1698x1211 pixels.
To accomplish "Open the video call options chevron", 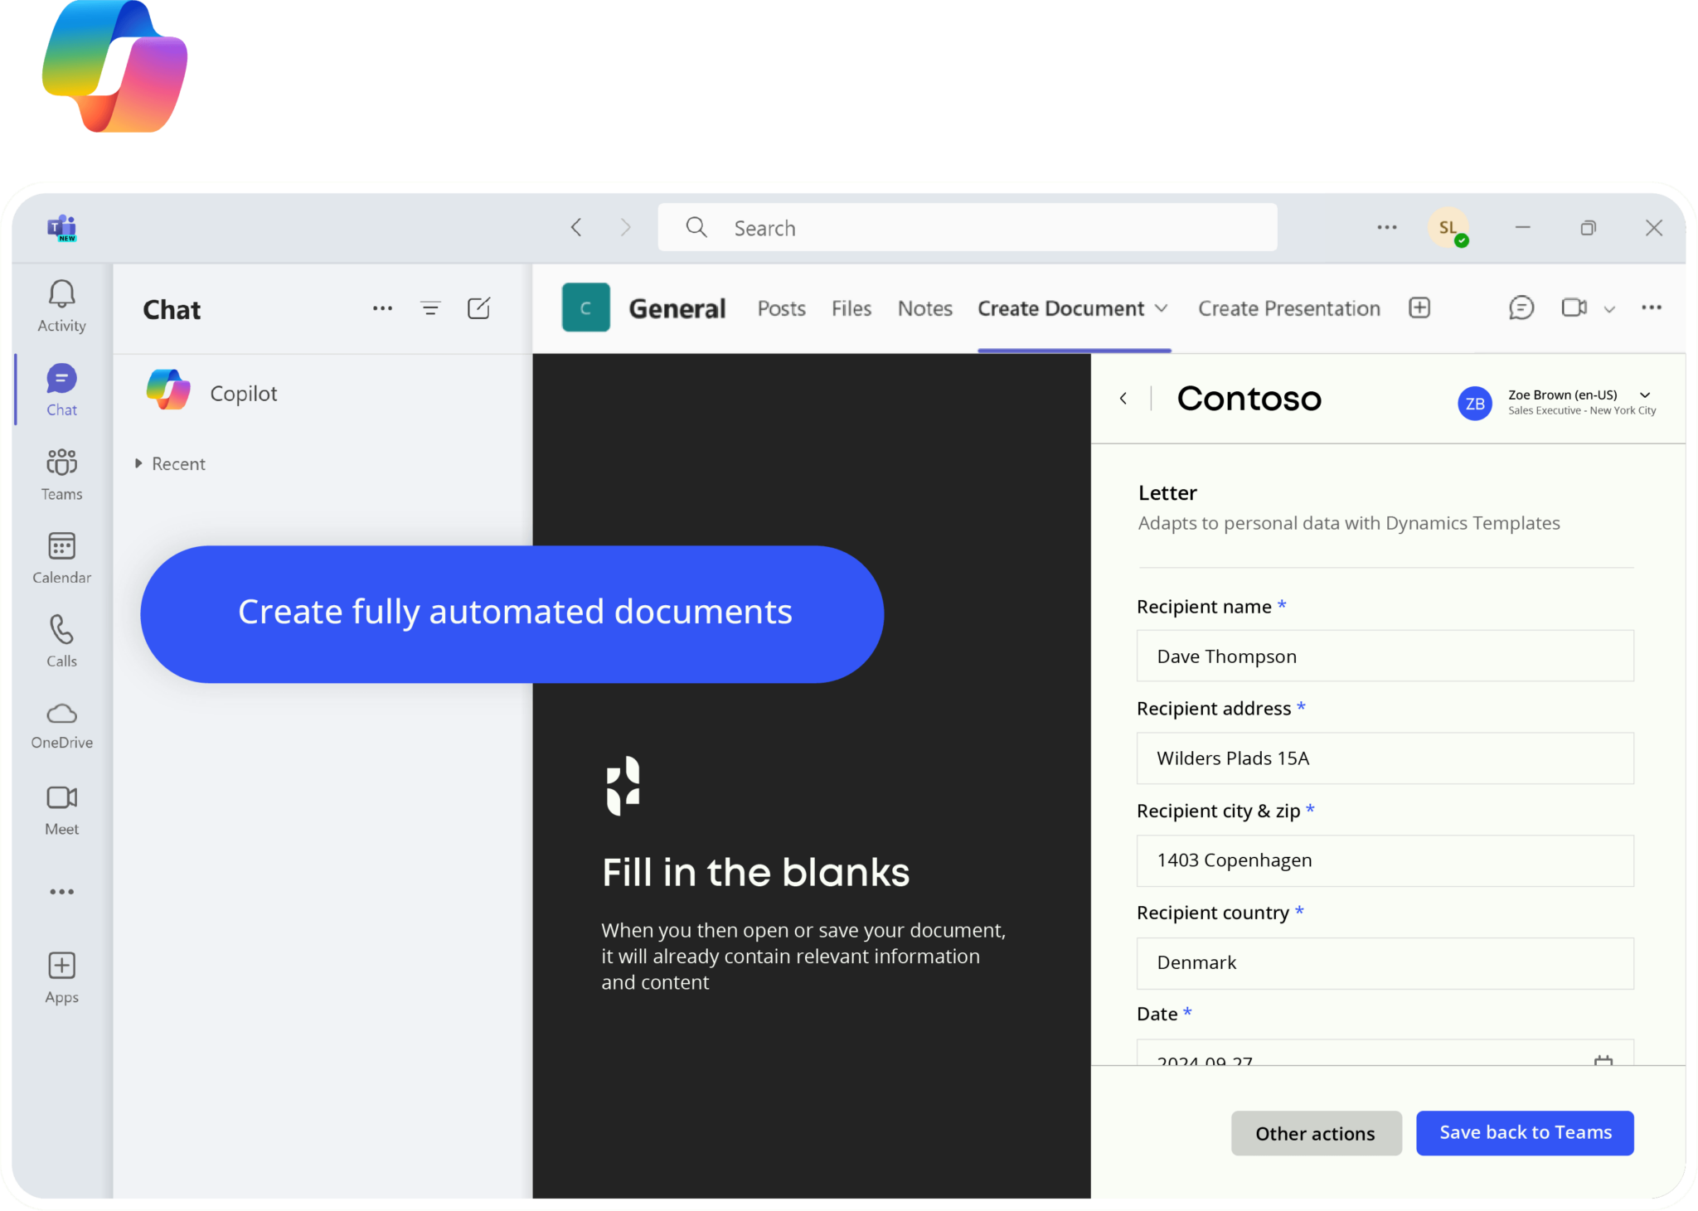I will (x=1609, y=309).
